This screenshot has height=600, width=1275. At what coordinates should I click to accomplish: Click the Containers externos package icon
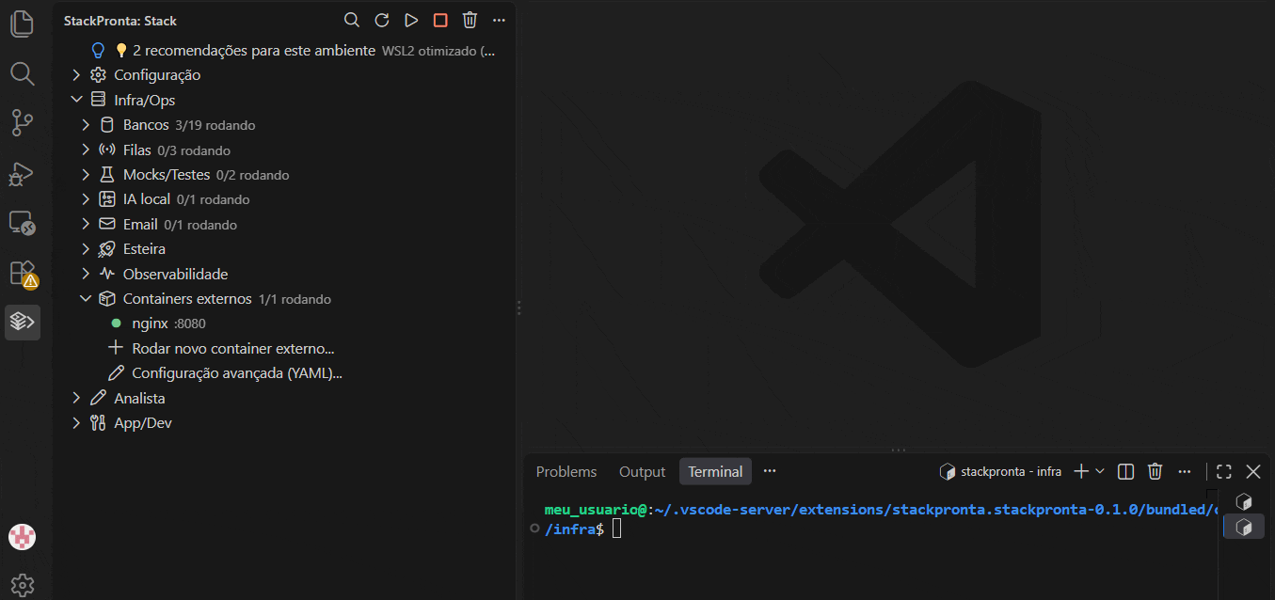point(106,299)
